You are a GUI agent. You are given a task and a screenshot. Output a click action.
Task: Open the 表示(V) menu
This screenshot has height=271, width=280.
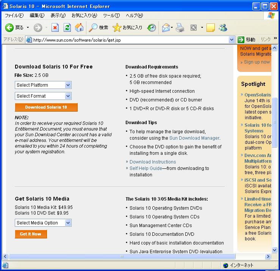[x=58, y=16]
